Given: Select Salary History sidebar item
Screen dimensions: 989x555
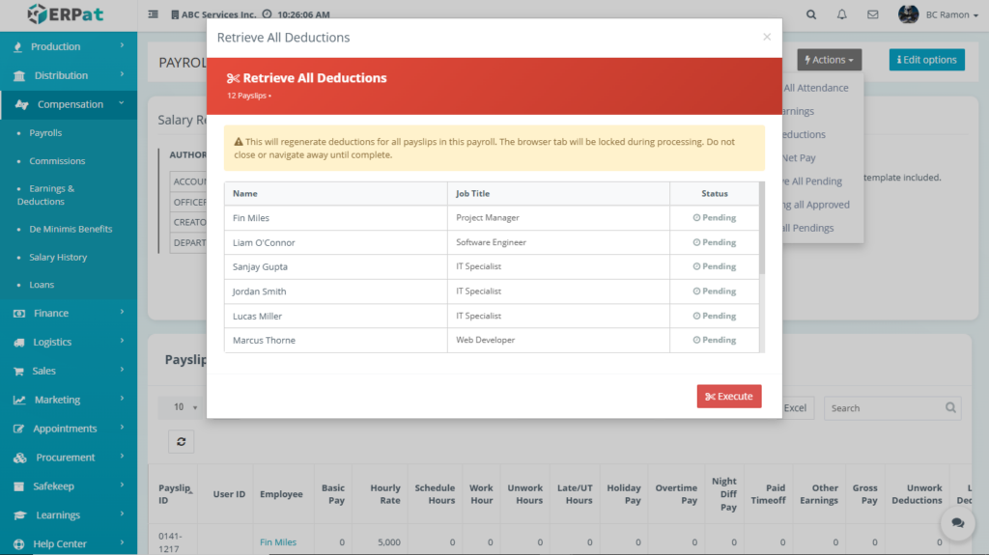Looking at the screenshot, I should click(x=58, y=258).
